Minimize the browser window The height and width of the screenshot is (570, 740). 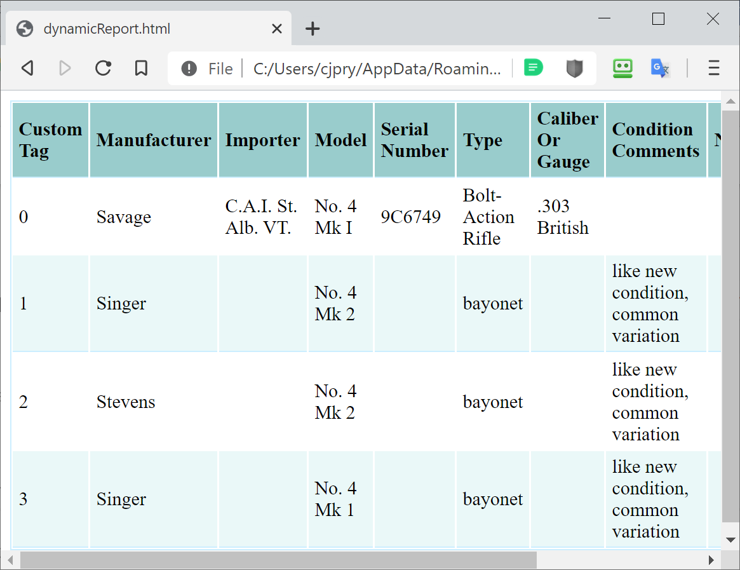pos(604,18)
